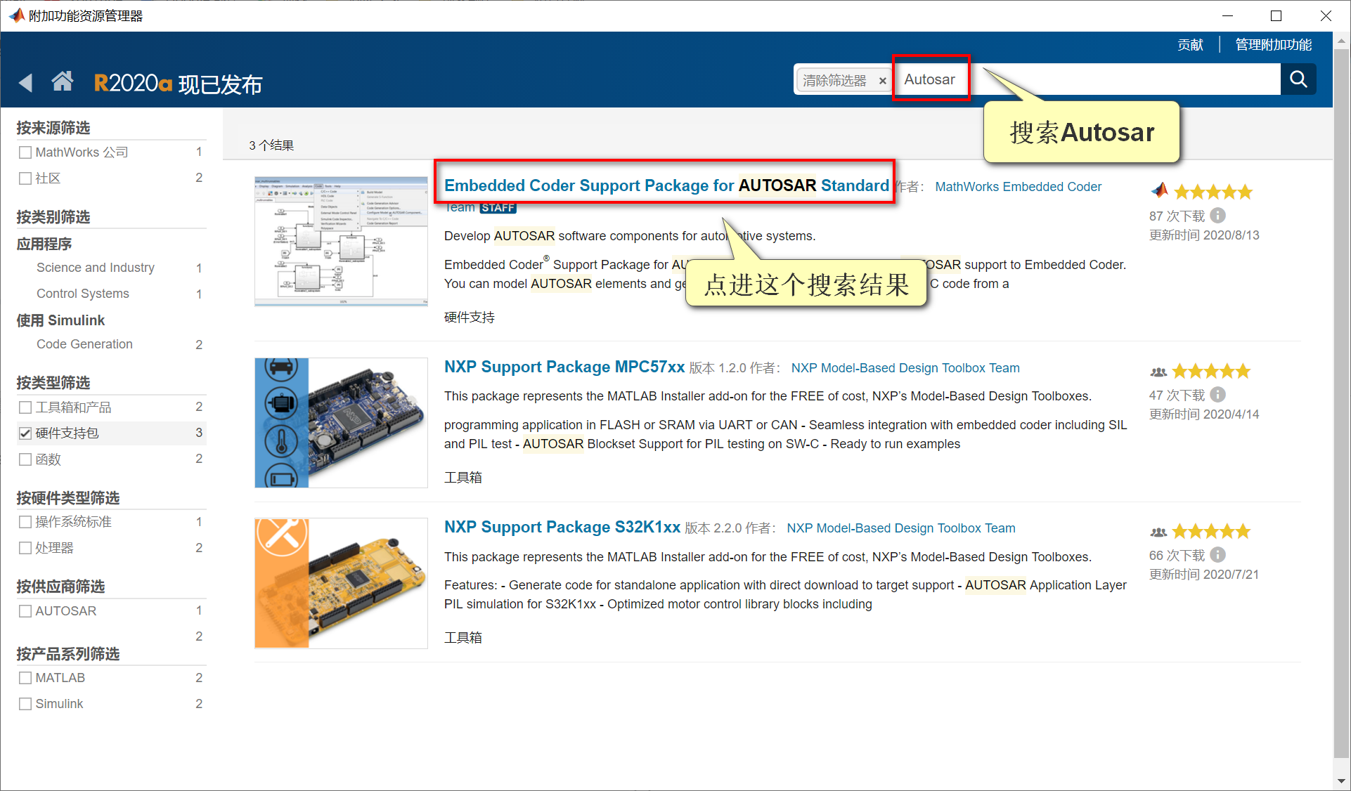Open Embedded Coder Support Package for AUTOSAR Standard
1351x791 pixels.
[666, 185]
